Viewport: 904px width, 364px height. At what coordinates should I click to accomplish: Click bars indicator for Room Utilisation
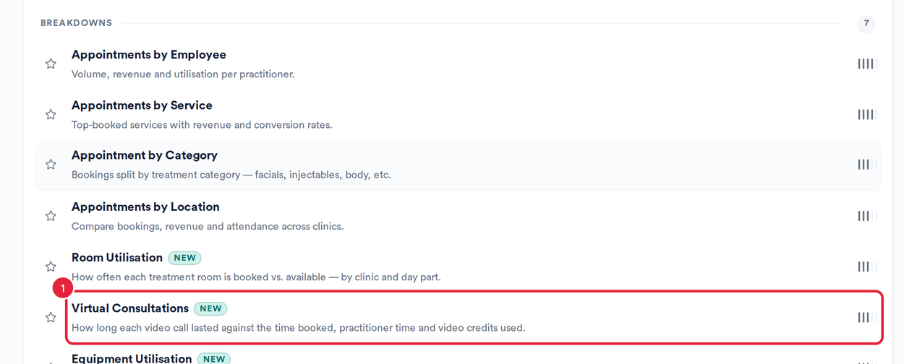click(867, 266)
